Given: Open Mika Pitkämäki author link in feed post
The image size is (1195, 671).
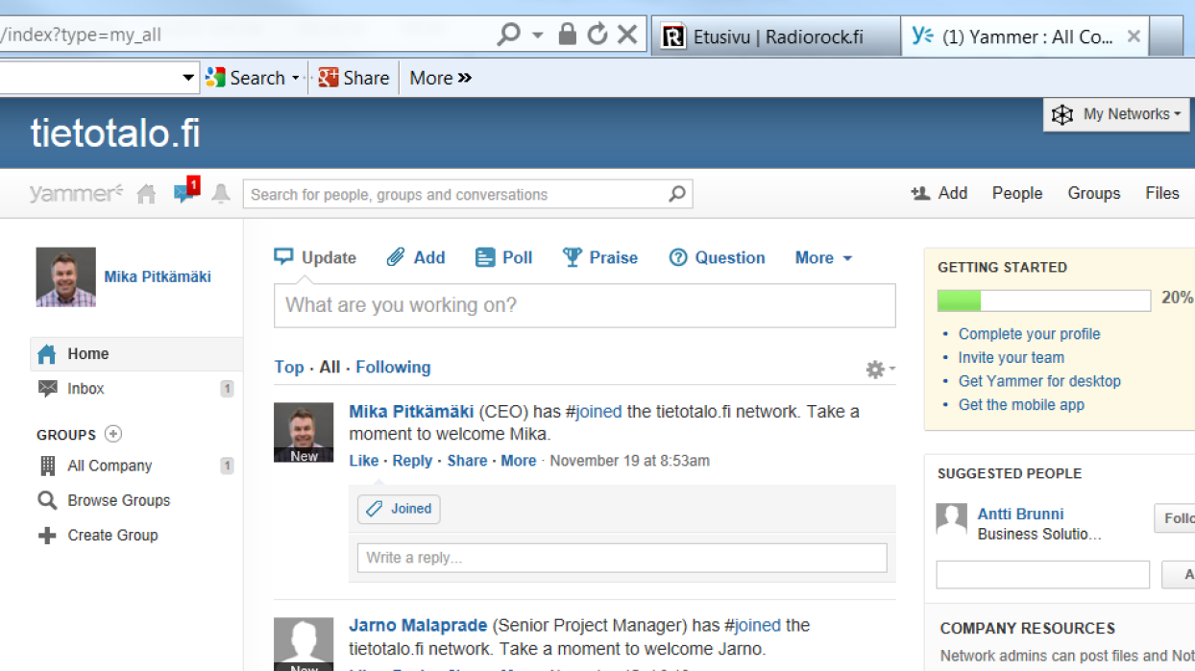Looking at the screenshot, I should [411, 412].
